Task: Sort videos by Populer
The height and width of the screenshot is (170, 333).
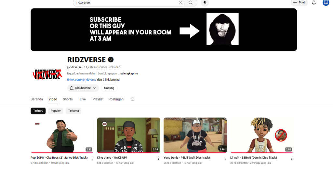Action: (x=56, y=111)
